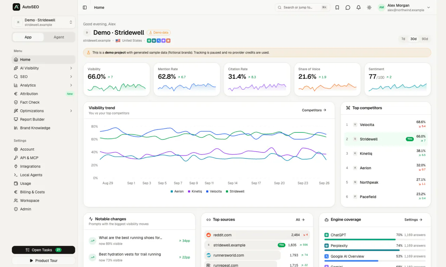
Task: Open the Usage menu item
Action: [44, 183]
